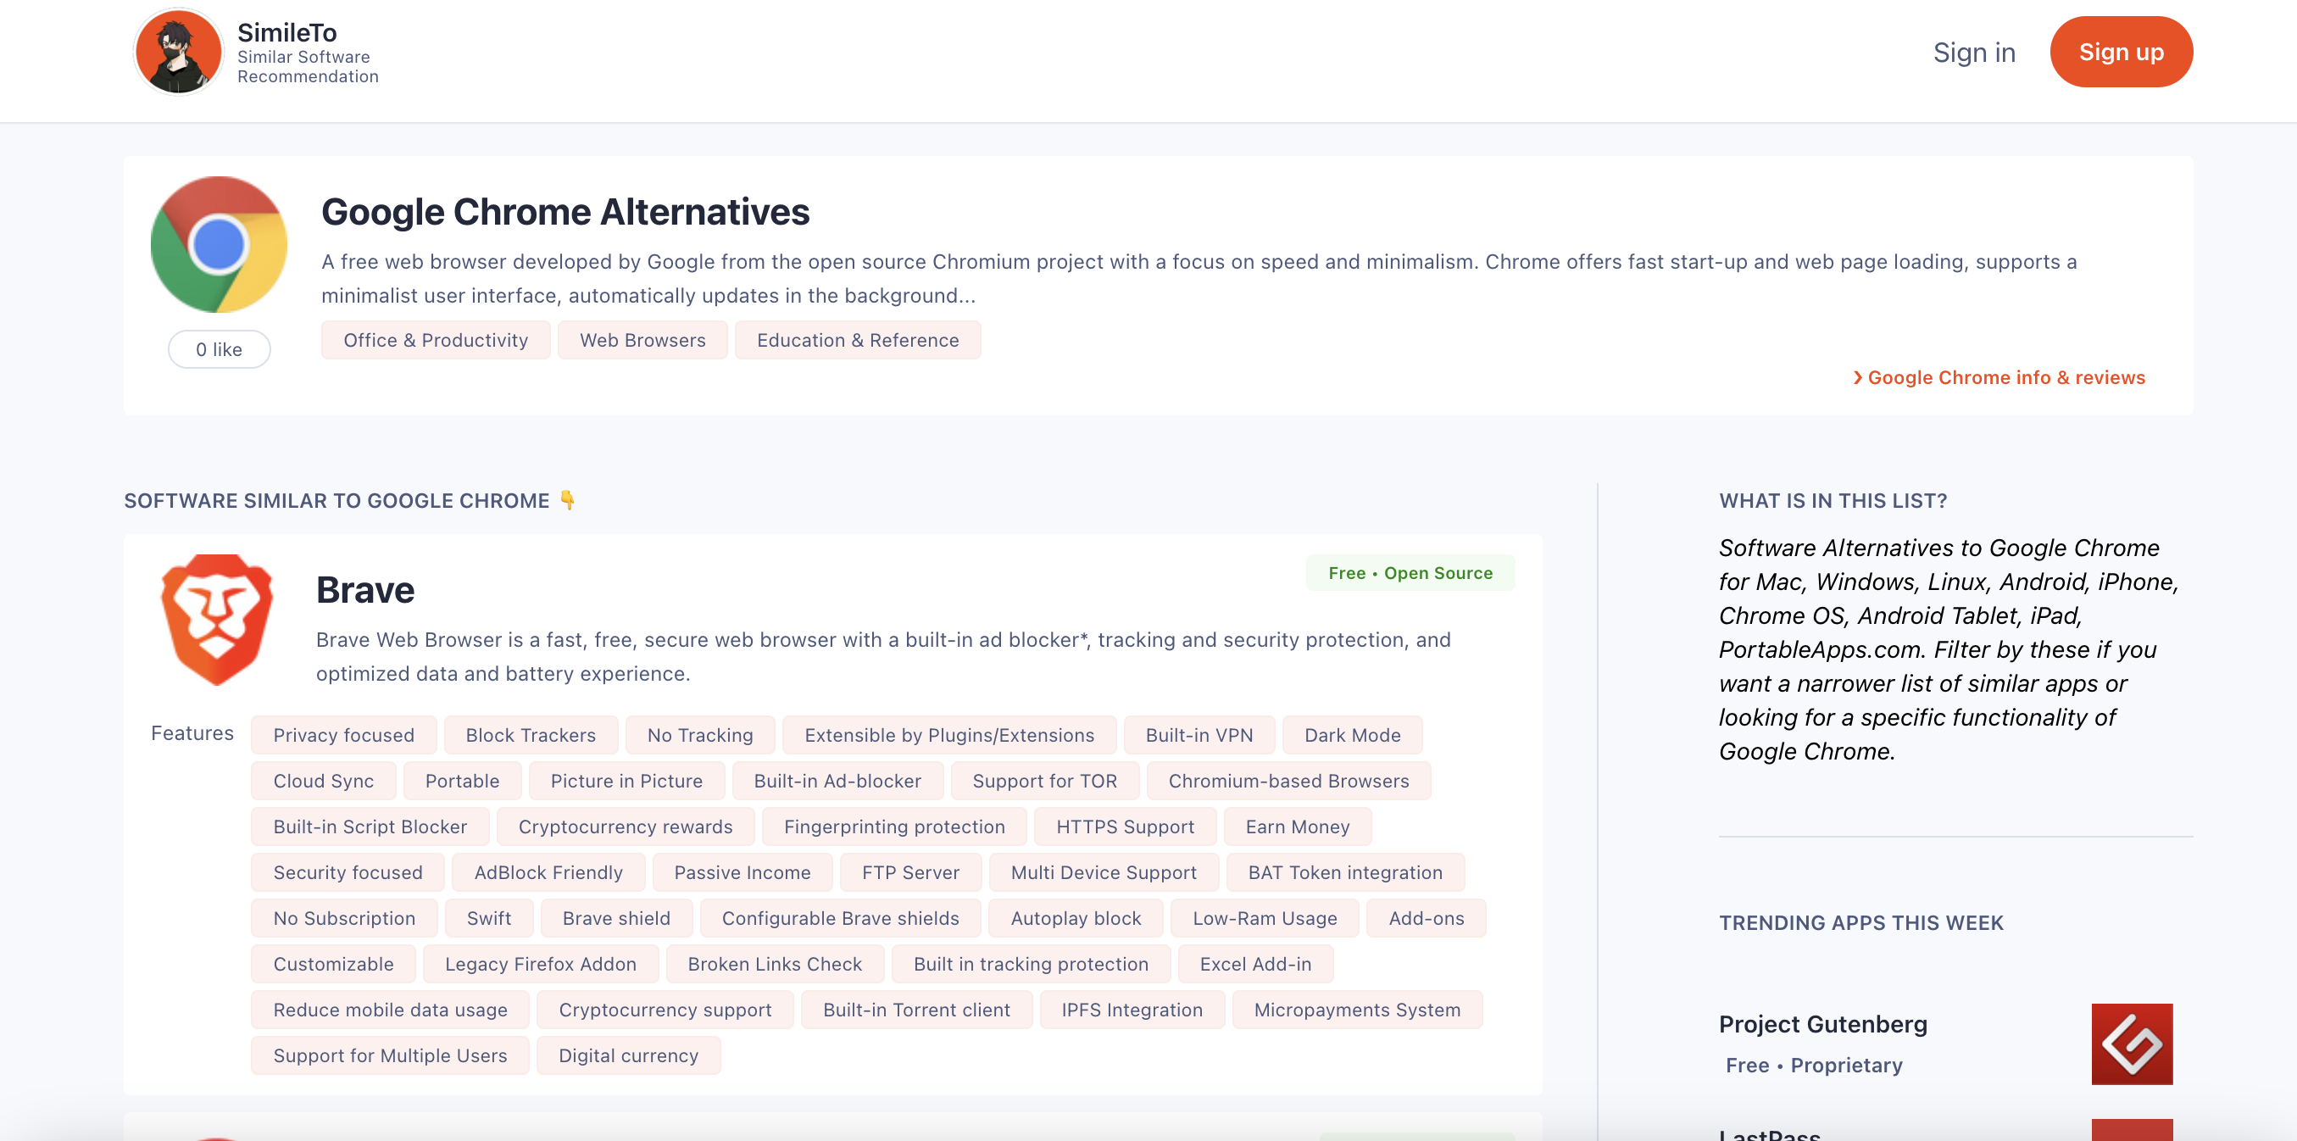Open Chromium-based Browsers tag
Viewport: 2297px width, 1141px height.
1288,781
